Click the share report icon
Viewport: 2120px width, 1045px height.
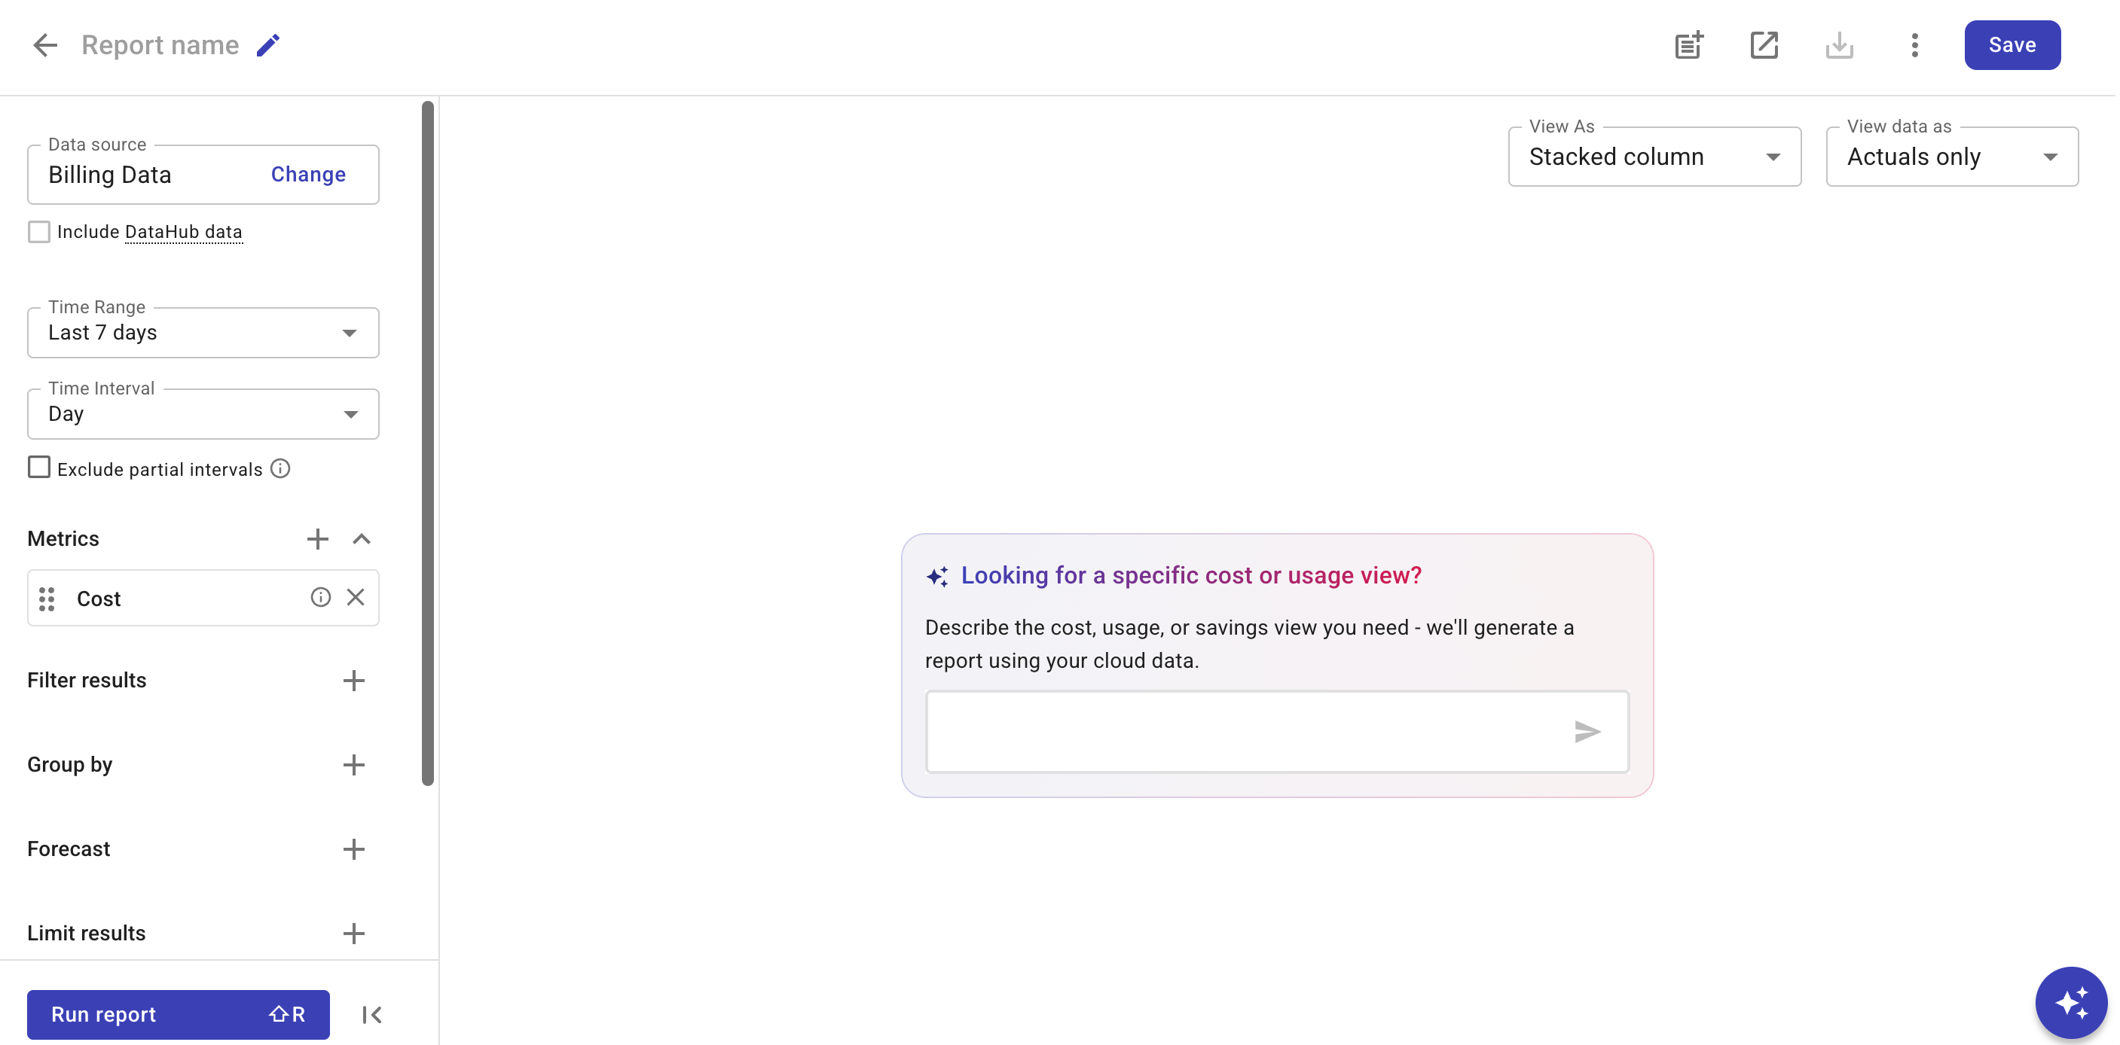coord(1764,45)
